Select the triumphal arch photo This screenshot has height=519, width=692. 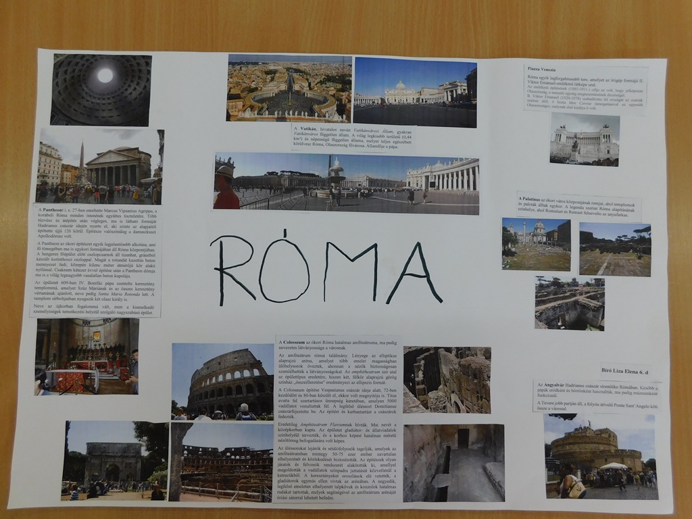coord(105,460)
